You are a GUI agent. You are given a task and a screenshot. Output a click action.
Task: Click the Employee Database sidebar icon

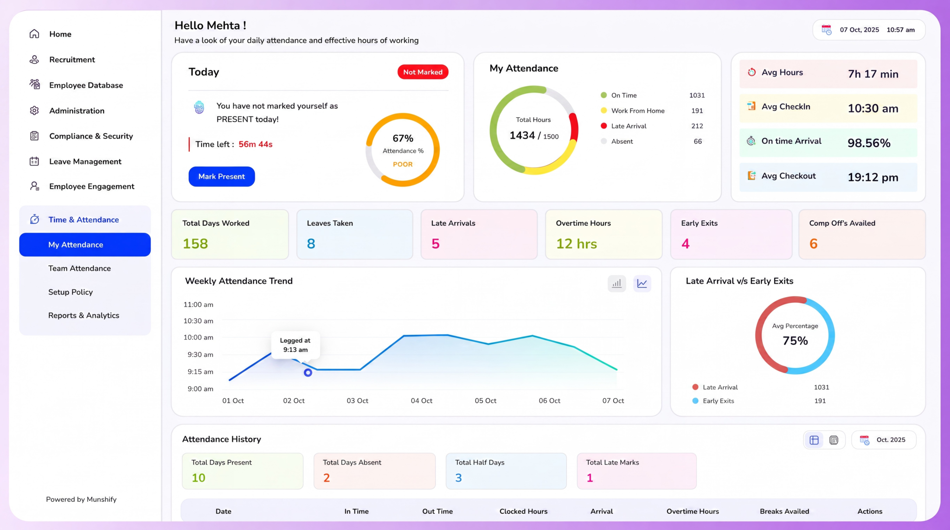pyautogui.click(x=34, y=84)
